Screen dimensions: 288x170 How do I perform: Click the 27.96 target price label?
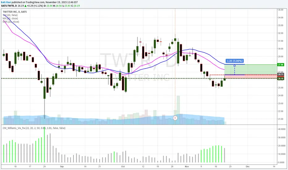[x=281, y=65]
